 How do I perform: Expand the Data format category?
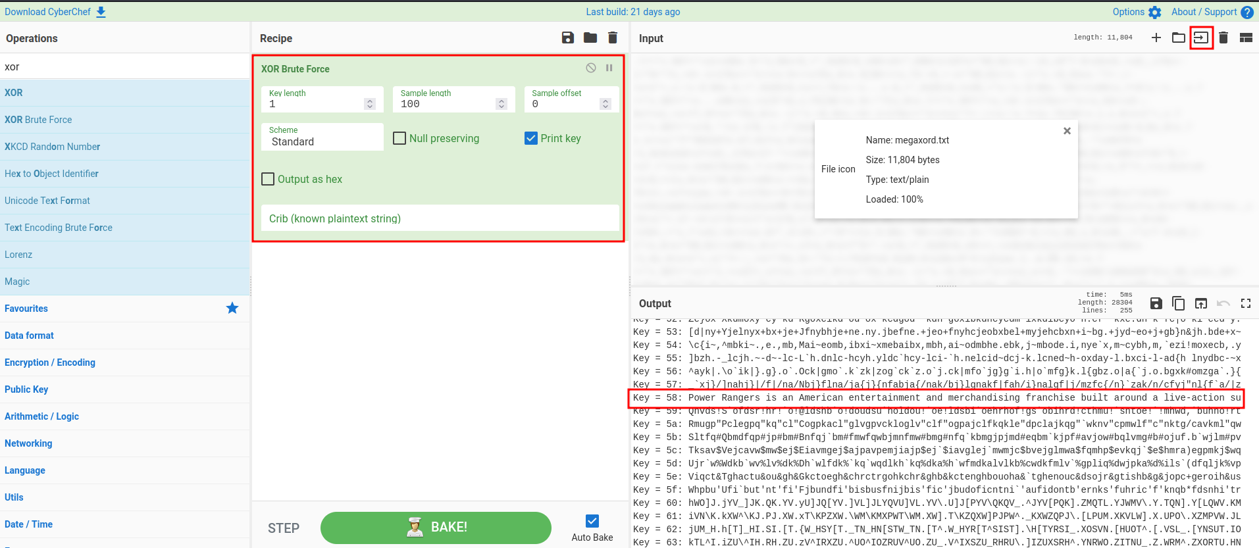click(x=125, y=336)
